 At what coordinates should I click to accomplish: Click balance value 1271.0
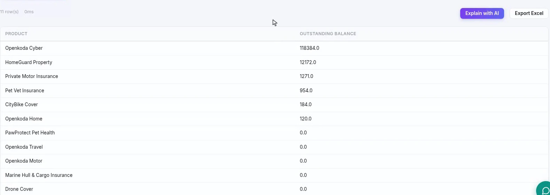coord(307,76)
